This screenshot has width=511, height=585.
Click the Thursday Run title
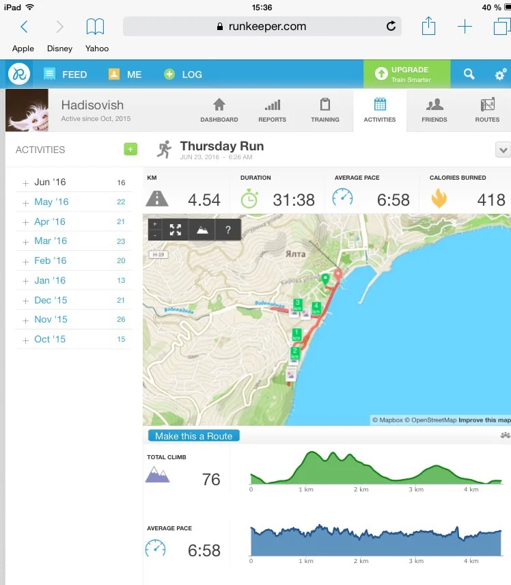coord(222,146)
